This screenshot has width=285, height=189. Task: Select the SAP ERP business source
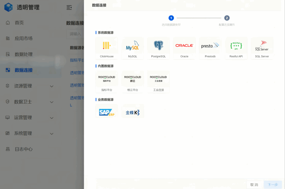(x=107, y=112)
